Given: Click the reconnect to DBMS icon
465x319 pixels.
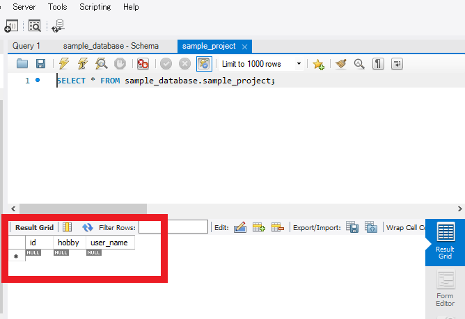Looking at the screenshot, I should 58,26.
